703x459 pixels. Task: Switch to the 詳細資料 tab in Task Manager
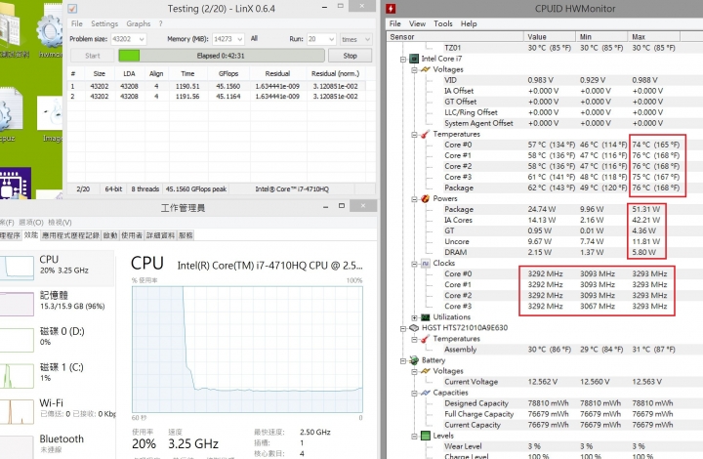tap(160, 235)
